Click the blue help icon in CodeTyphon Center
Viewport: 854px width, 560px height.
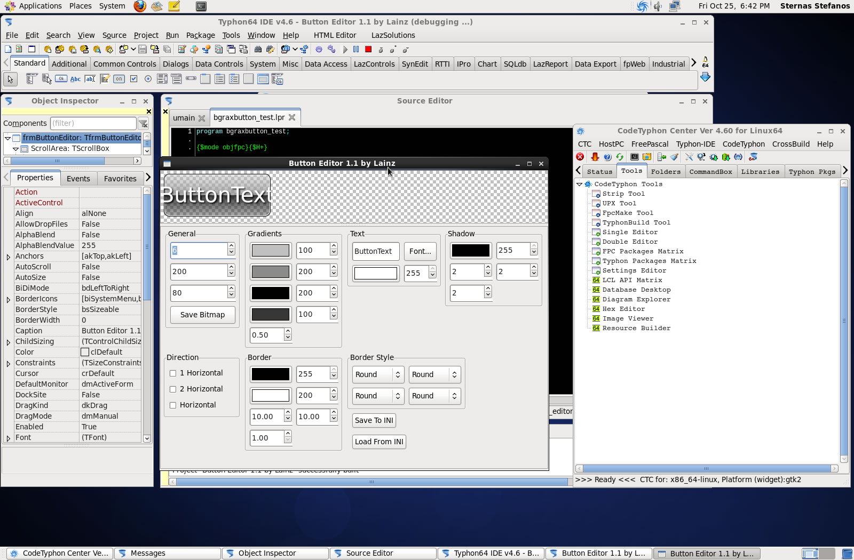(607, 157)
